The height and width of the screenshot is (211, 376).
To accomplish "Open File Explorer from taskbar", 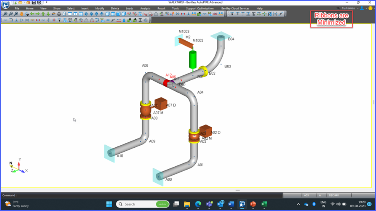I will [187, 204].
